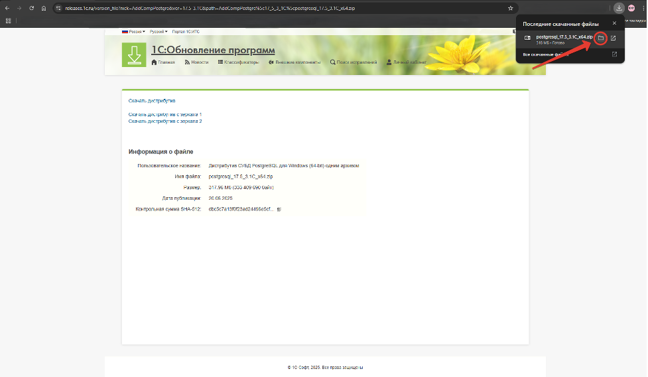Open the browser apps grid shortcut
648x377 pixels.
[9, 21]
